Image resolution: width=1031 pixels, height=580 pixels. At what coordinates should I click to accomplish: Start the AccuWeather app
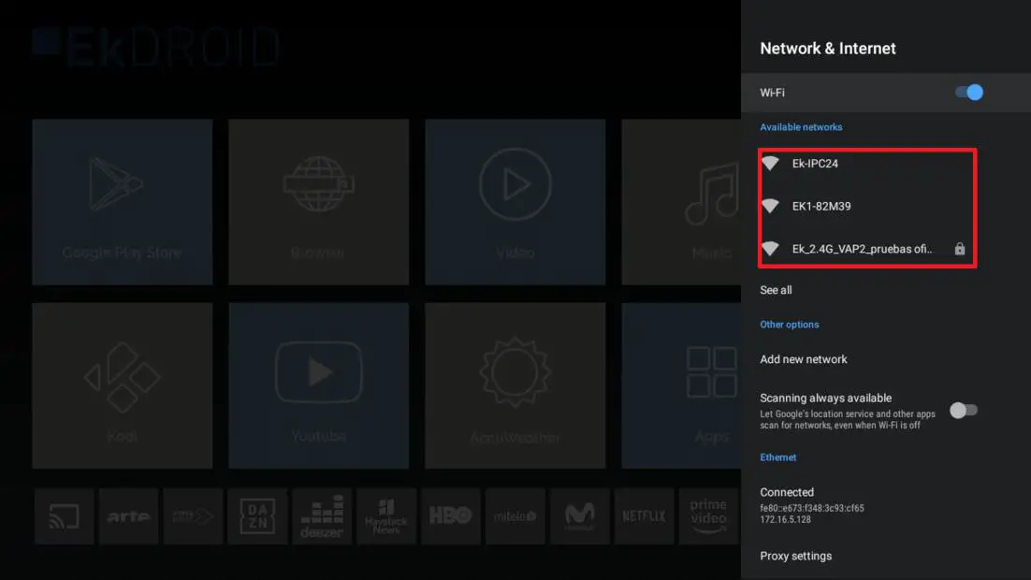515,384
